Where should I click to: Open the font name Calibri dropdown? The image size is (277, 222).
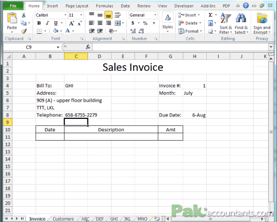65,15
